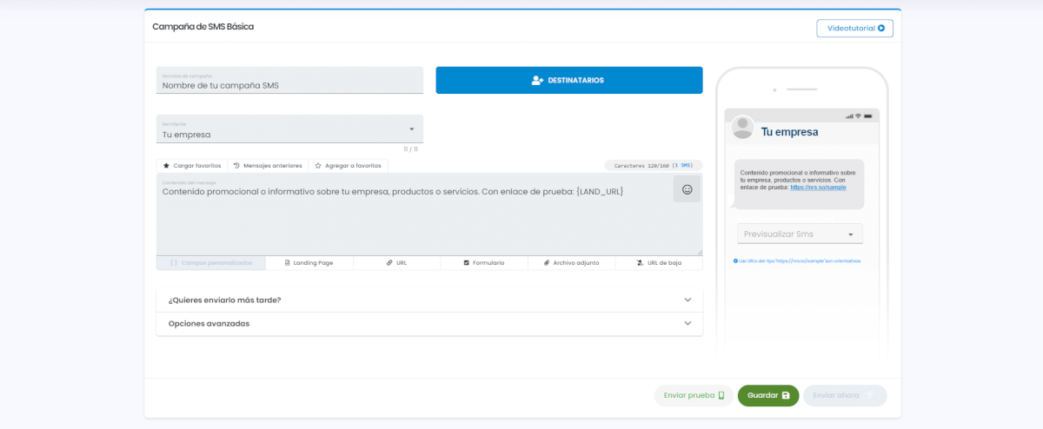The height and width of the screenshot is (429, 1043).
Task: Click the campaign name input field
Action: [289, 85]
